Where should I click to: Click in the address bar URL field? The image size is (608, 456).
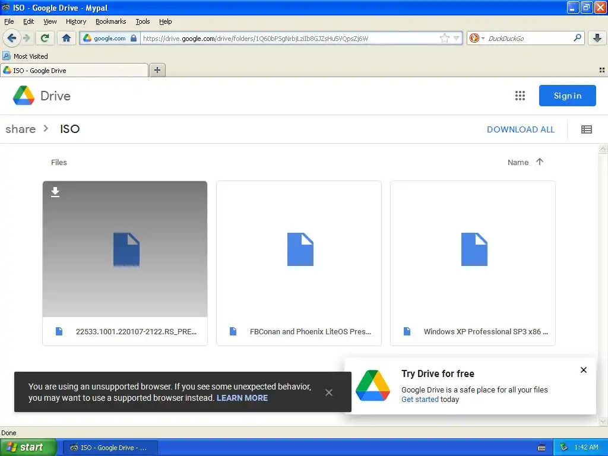(x=290, y=39)
